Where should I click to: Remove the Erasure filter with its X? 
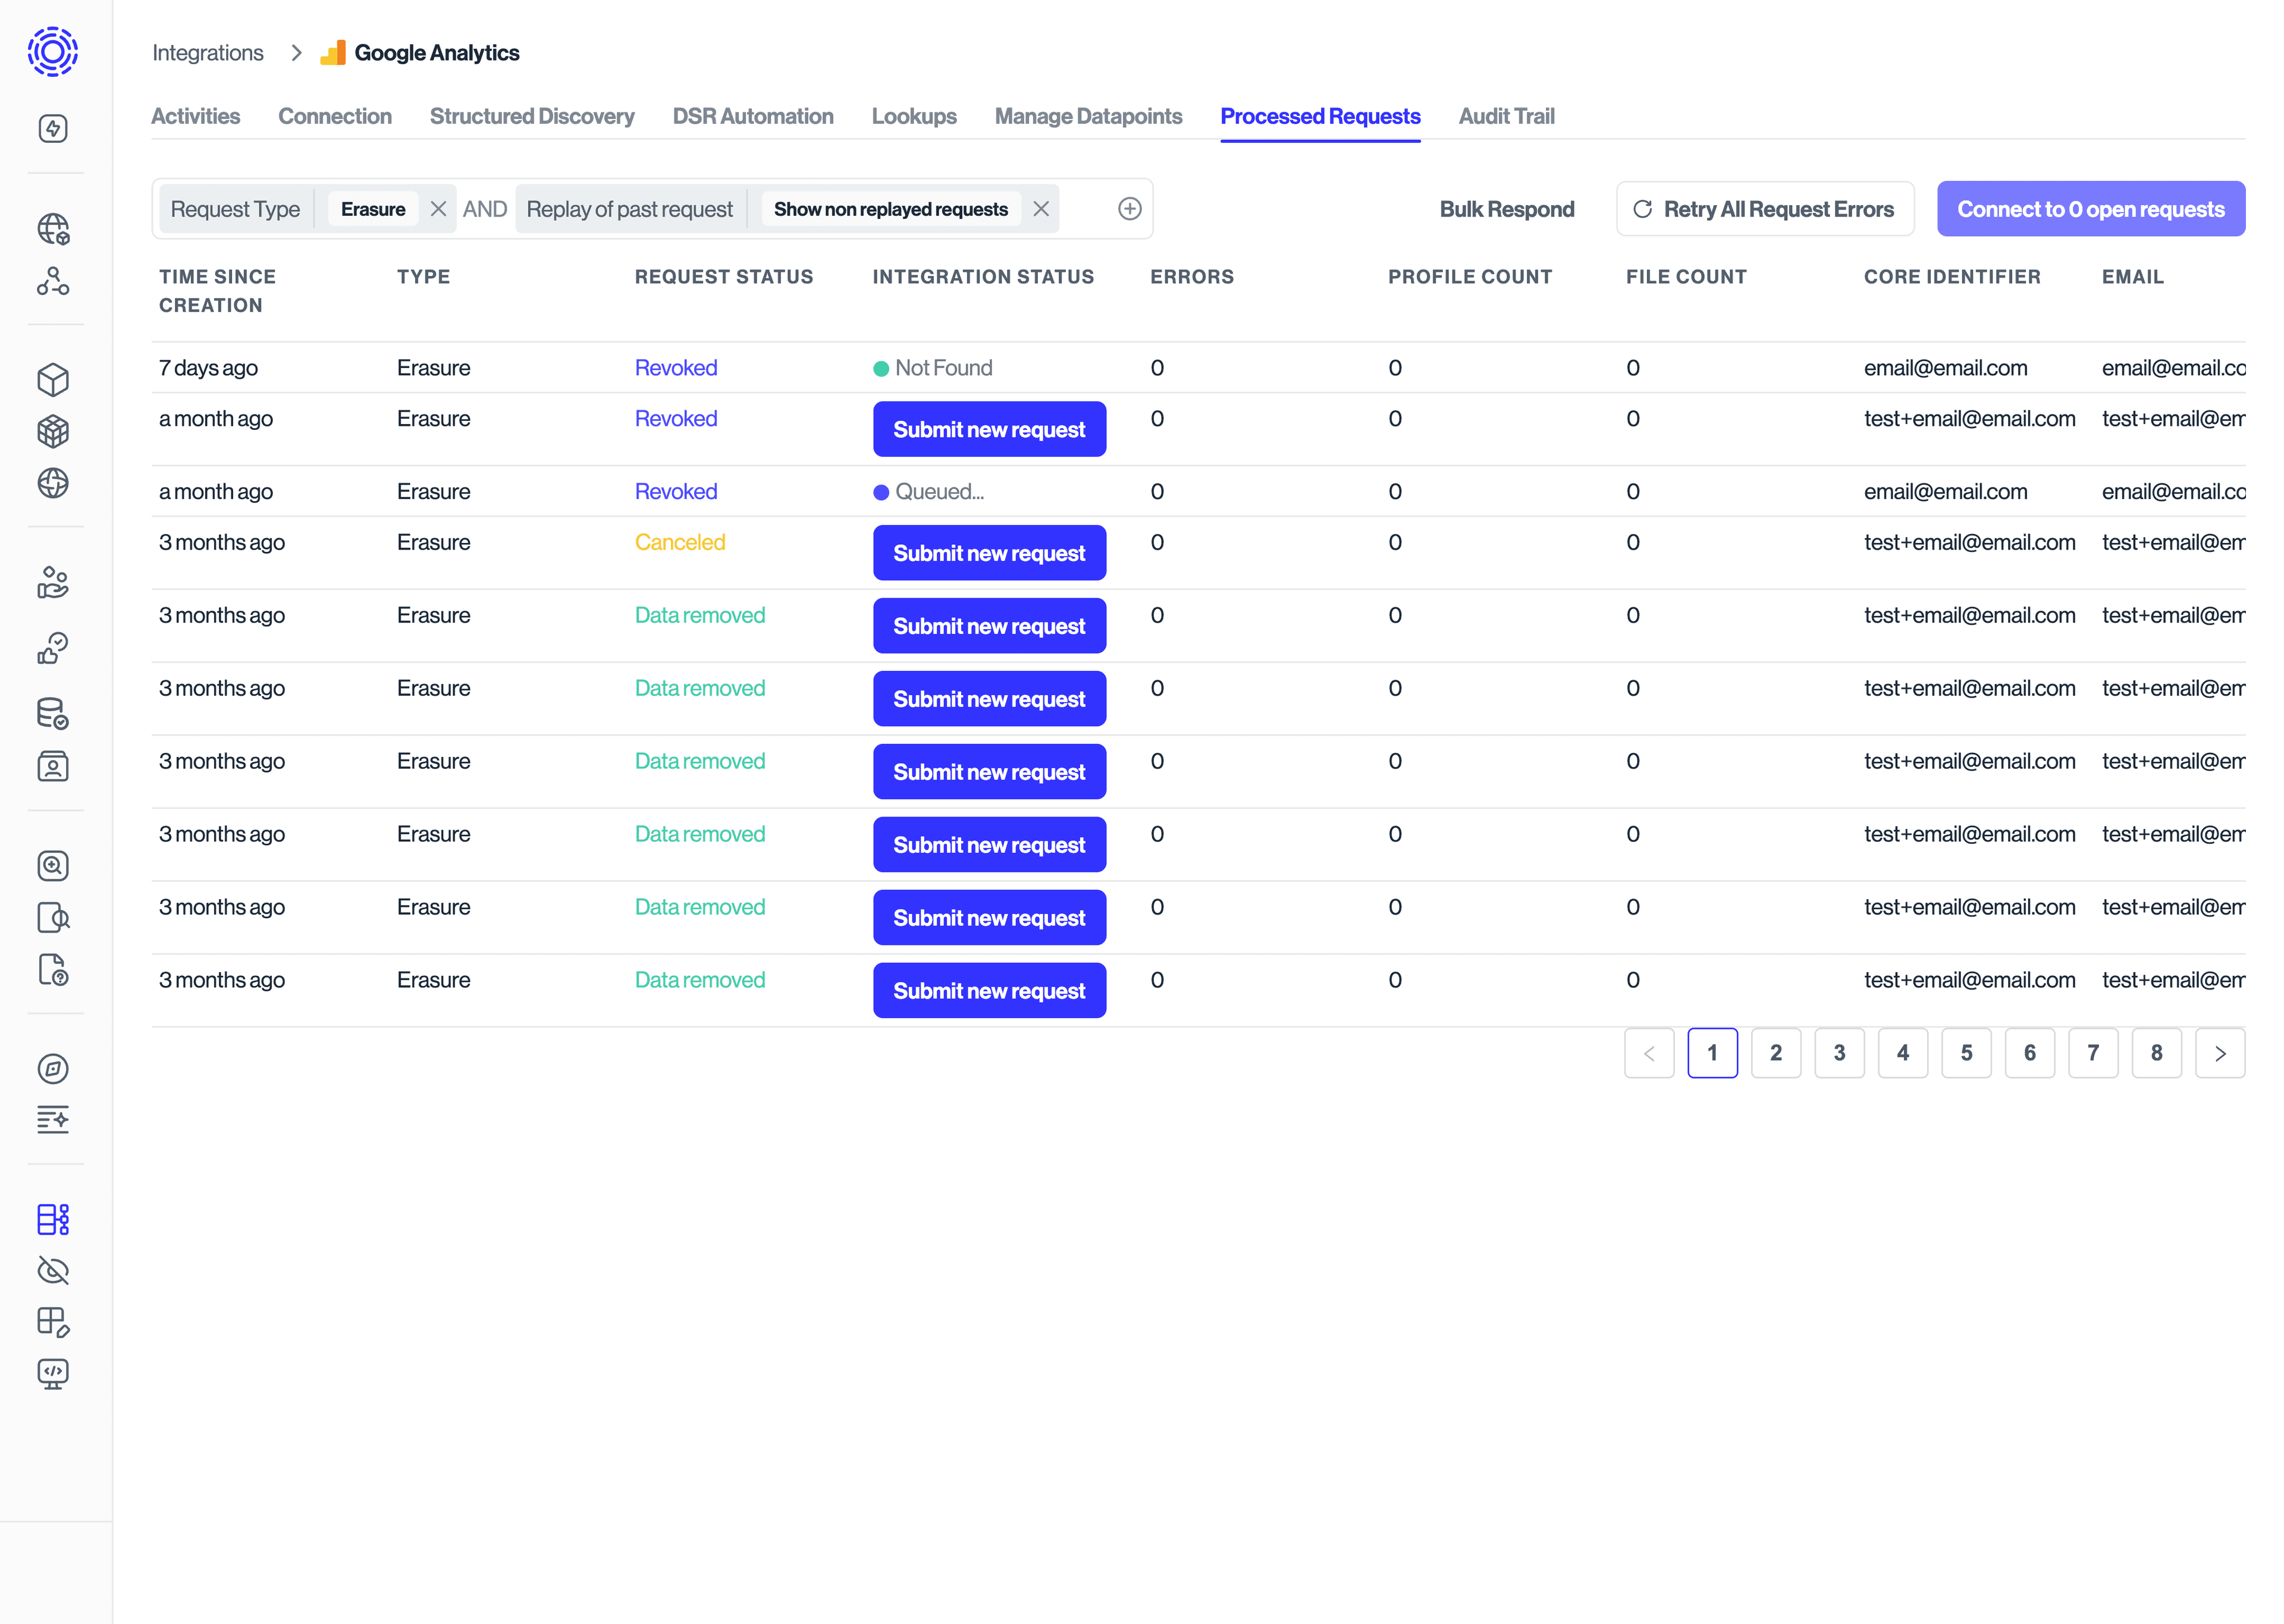click(439, 209)
